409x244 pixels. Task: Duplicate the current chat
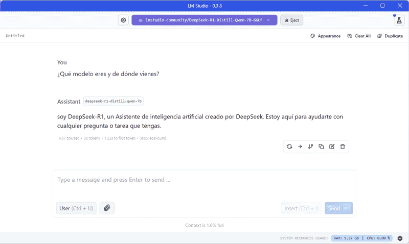[x=390, y=36]
